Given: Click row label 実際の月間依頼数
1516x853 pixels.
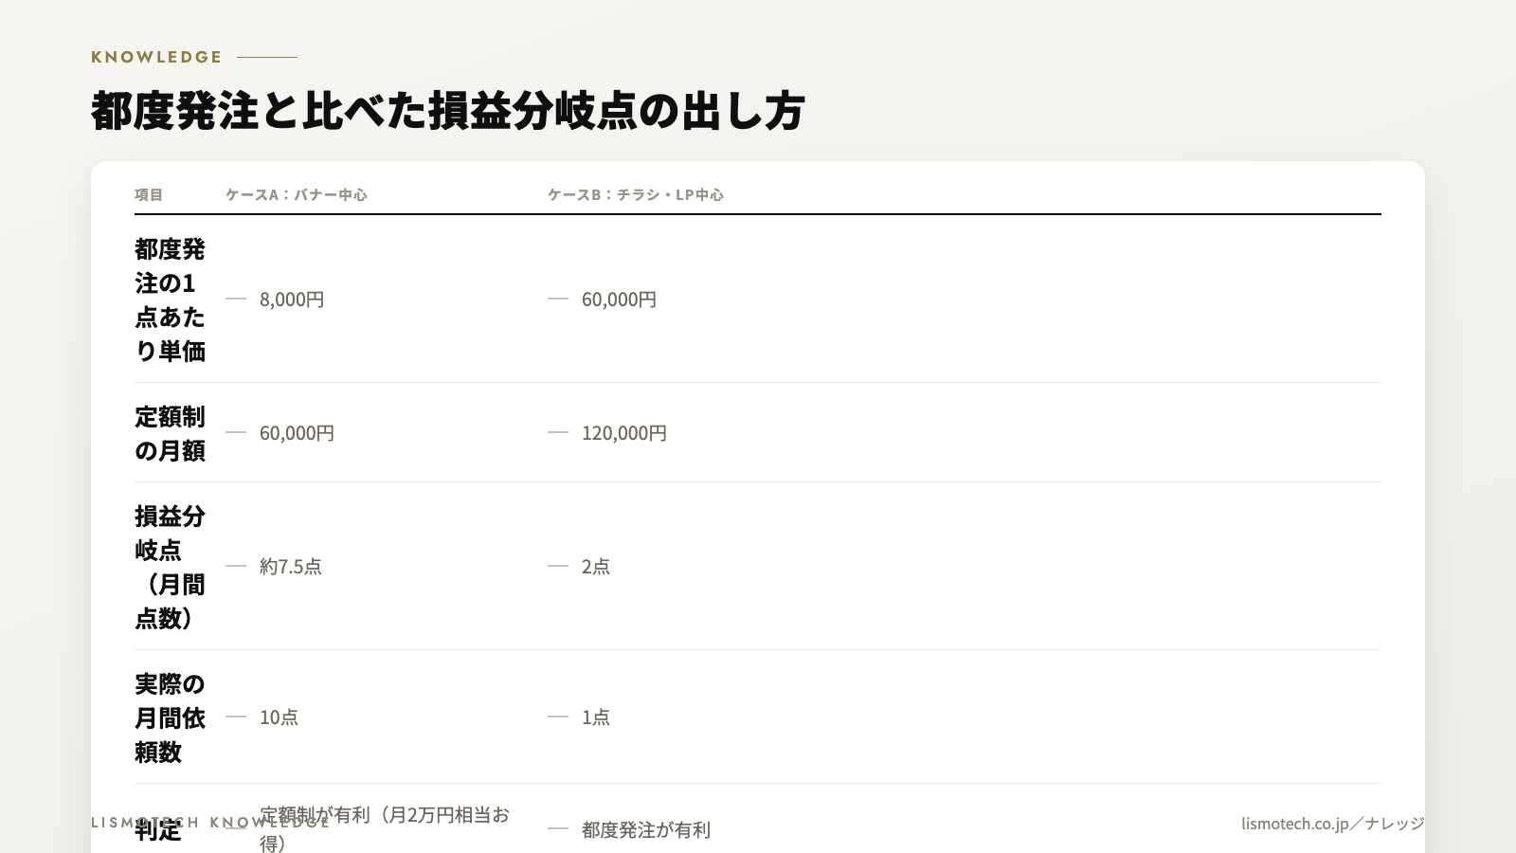Looking at the screenshot, I should coord(171,717).
